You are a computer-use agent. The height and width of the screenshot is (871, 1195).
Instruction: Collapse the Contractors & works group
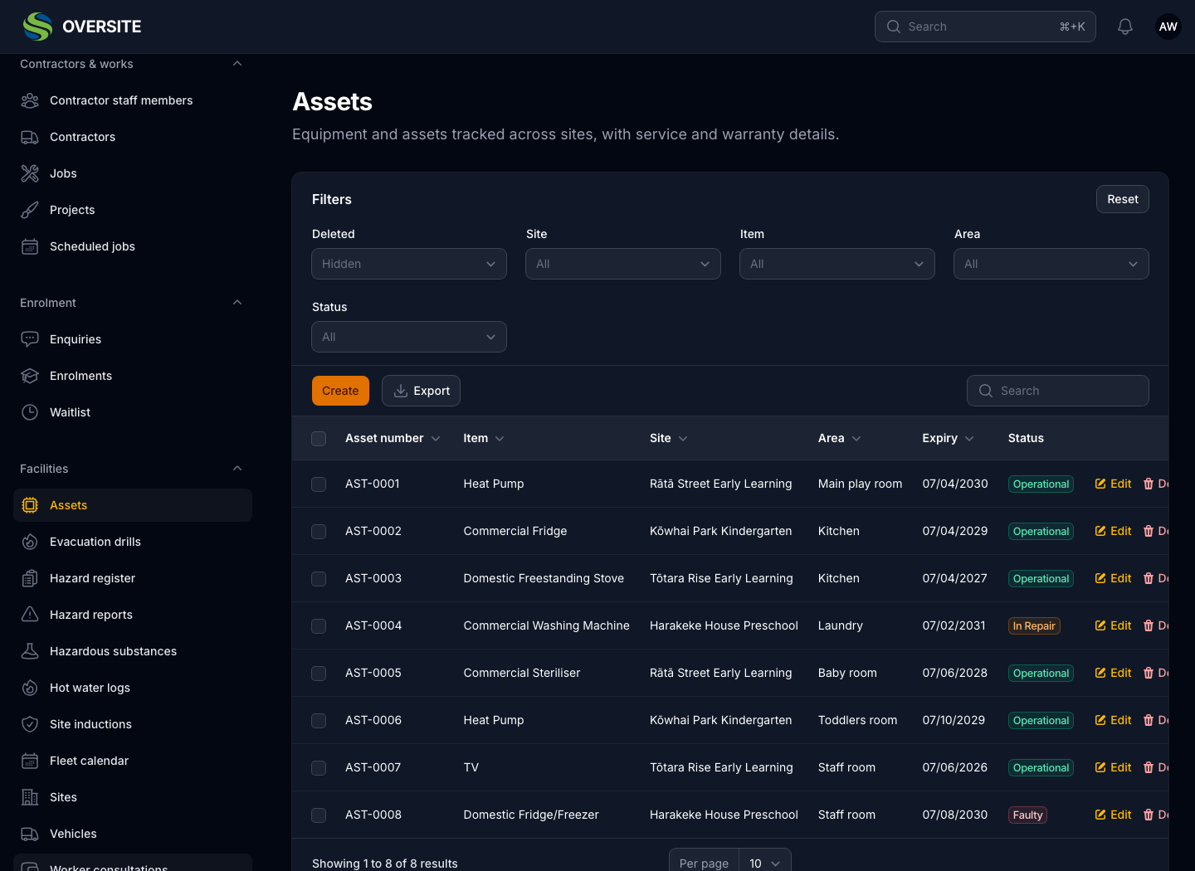(237, 64)
